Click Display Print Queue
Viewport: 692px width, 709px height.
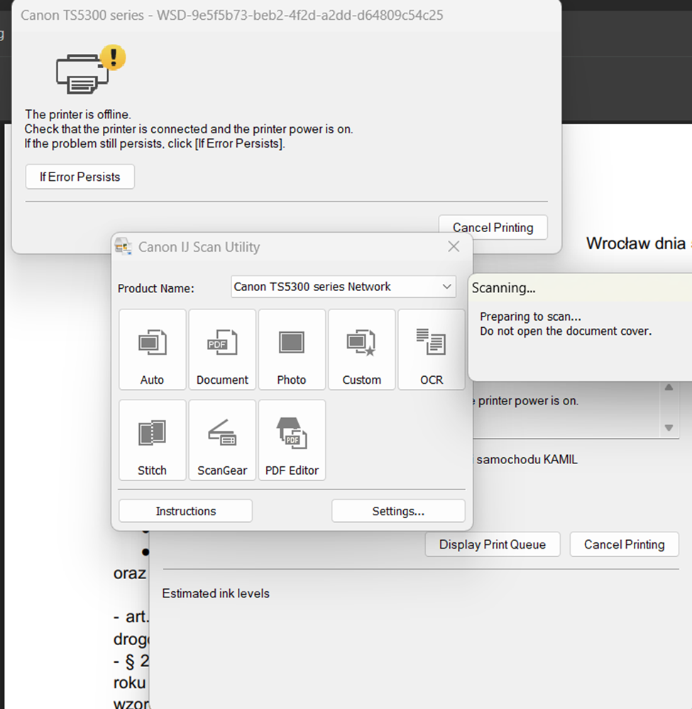(492, 544)
